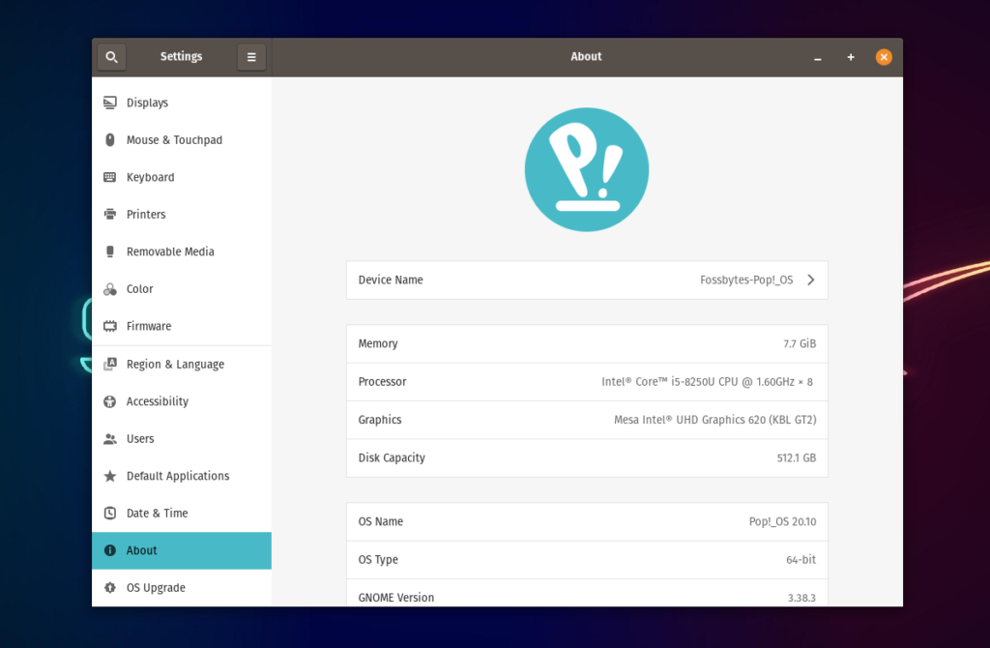Screen dimensions: 990x648
Task: Click the Pop!_OS logo graphic
Action: click(586, 169)
